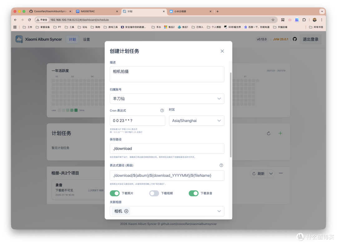Click the 刷新 button in 相册 section

pos(259,173)
